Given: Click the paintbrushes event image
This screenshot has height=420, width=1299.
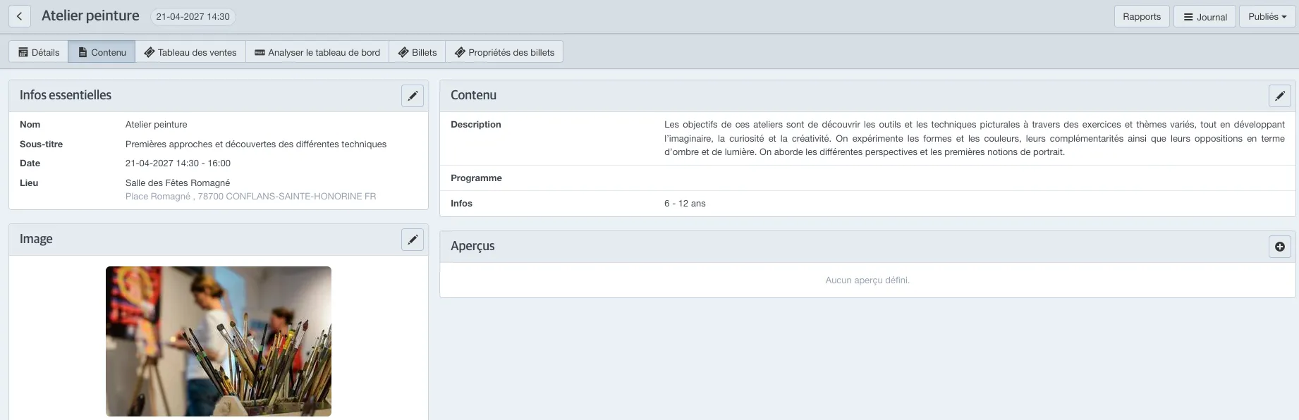Looking at the screenshot, I should pyautogui.click(x=219, y=341).
